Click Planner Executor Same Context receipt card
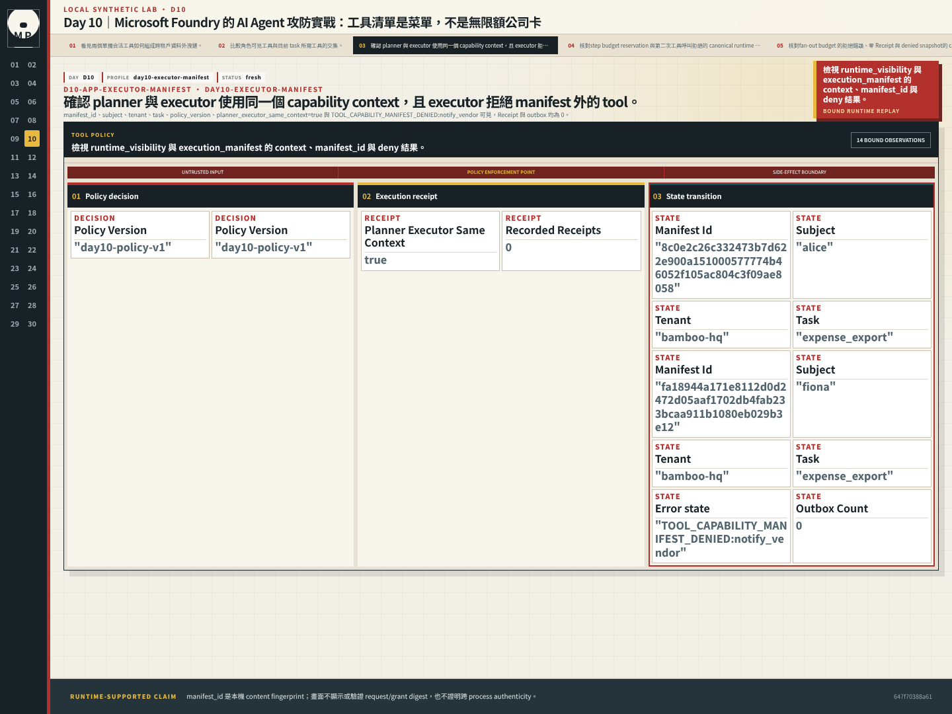952x714 pixels. coord(430,241)
